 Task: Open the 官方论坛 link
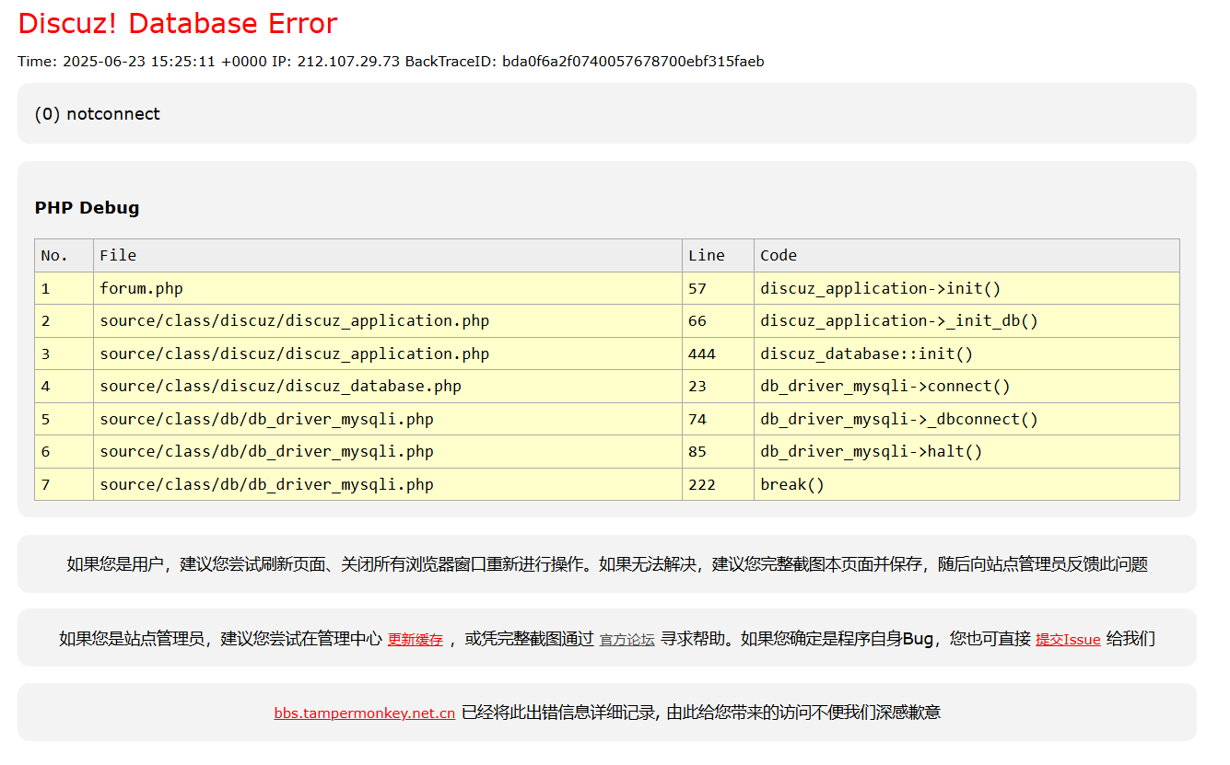627,640
